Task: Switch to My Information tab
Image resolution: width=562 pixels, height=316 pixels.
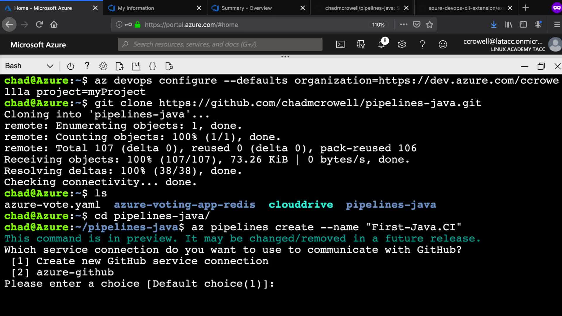Action: point(136,8)
